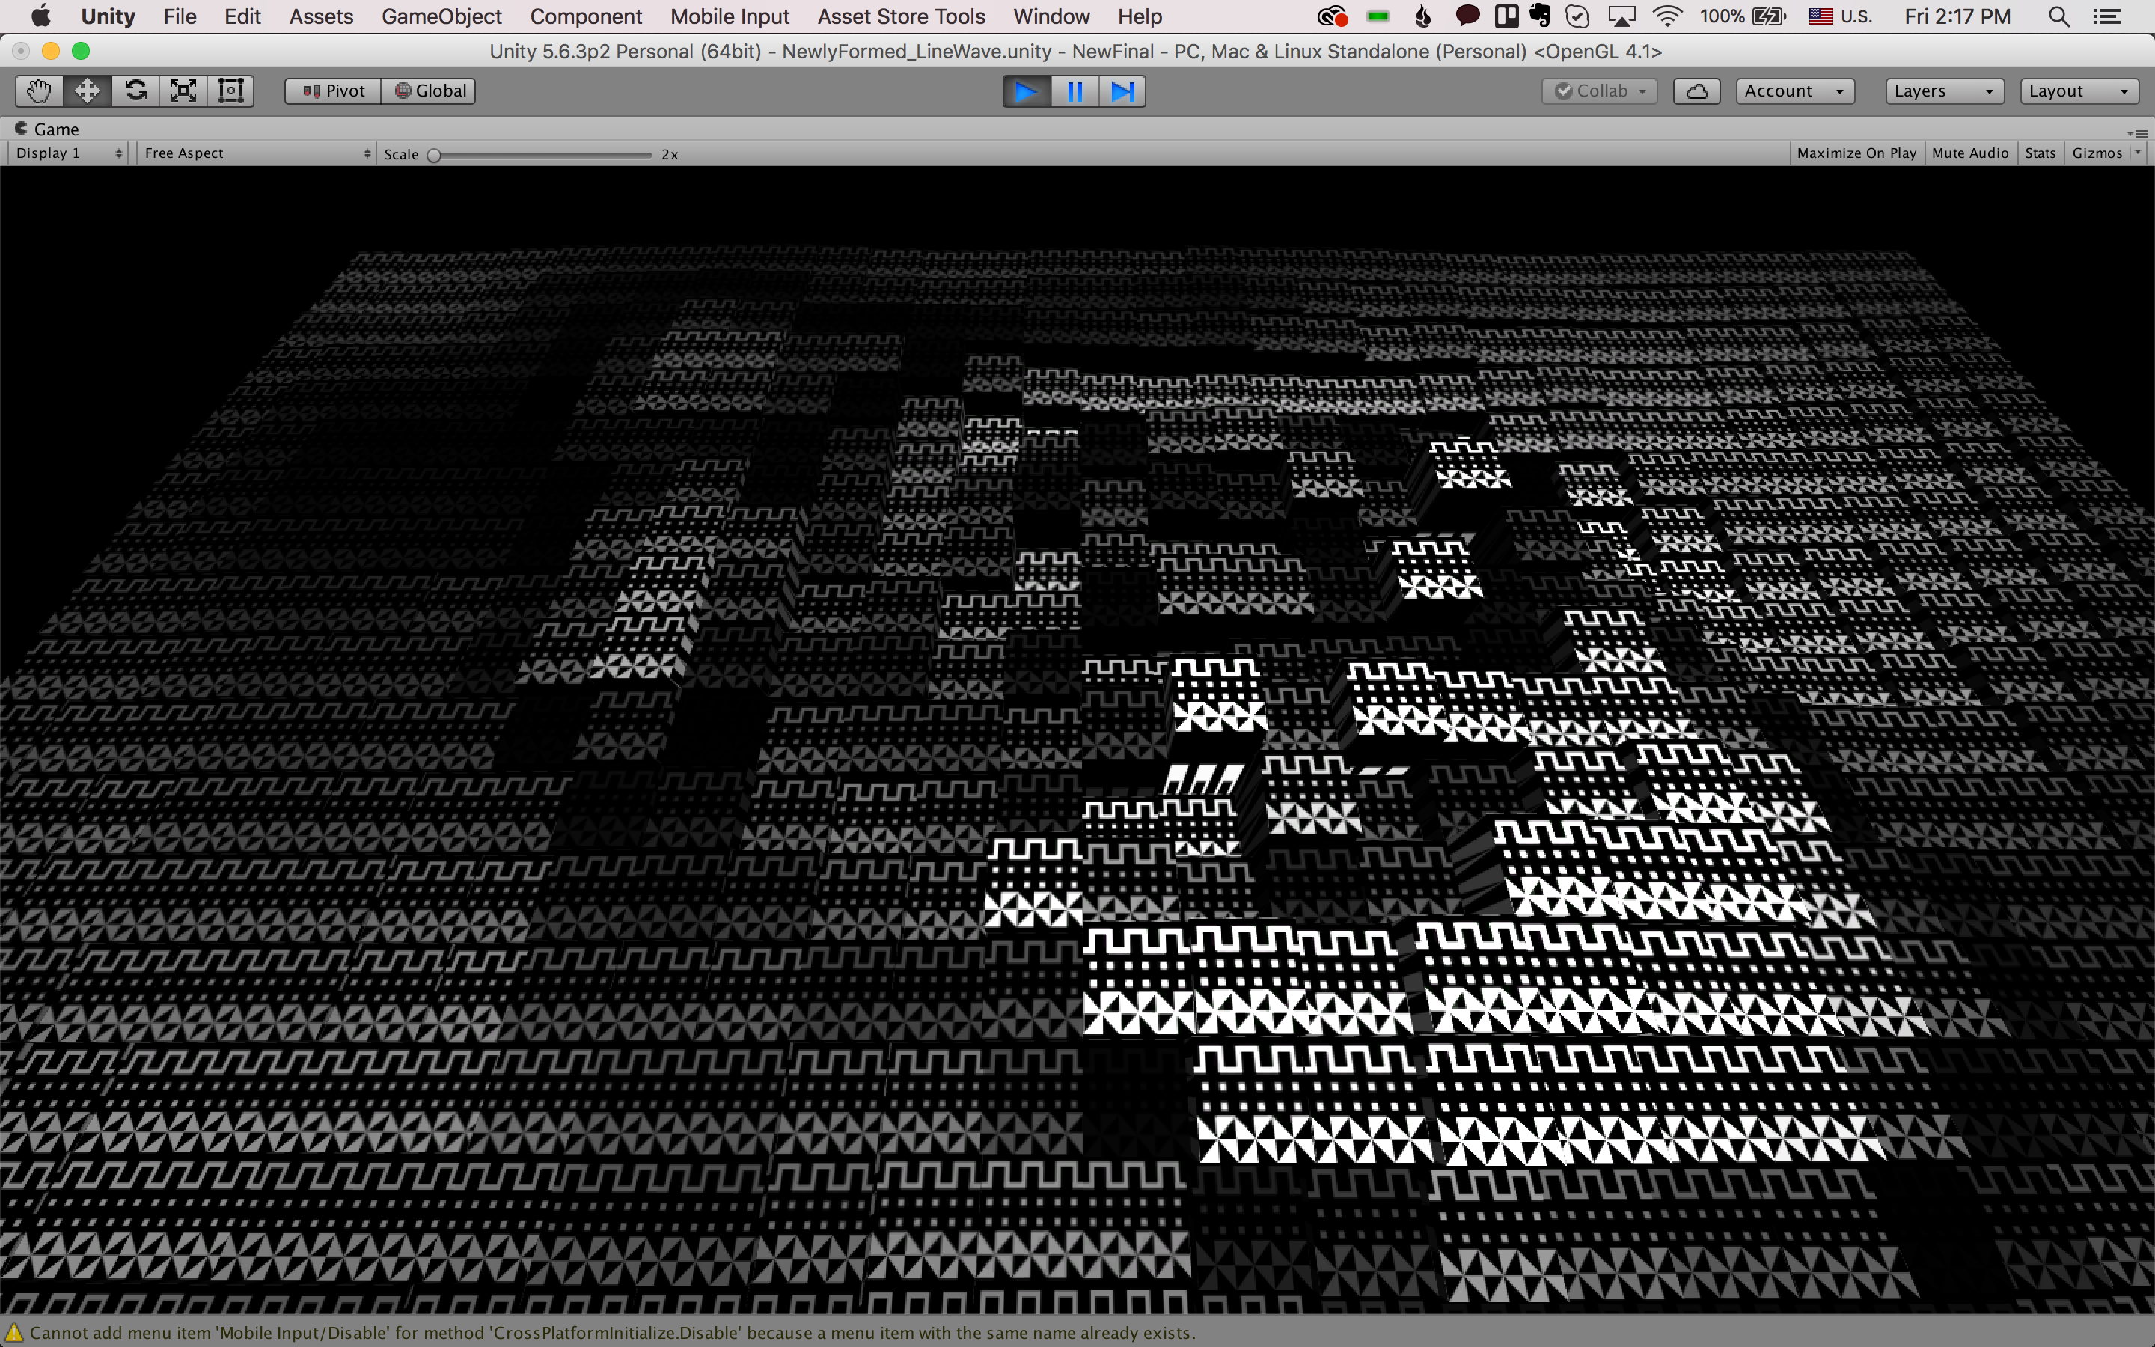This screenshot has width=2155, height=1347.
Task: Toggle the Stats overlay
Action: 2039,153
